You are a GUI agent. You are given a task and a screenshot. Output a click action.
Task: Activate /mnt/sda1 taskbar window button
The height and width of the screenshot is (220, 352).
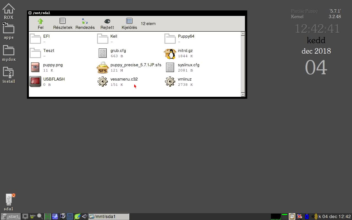pyautogui.click(x=109, y=216)
